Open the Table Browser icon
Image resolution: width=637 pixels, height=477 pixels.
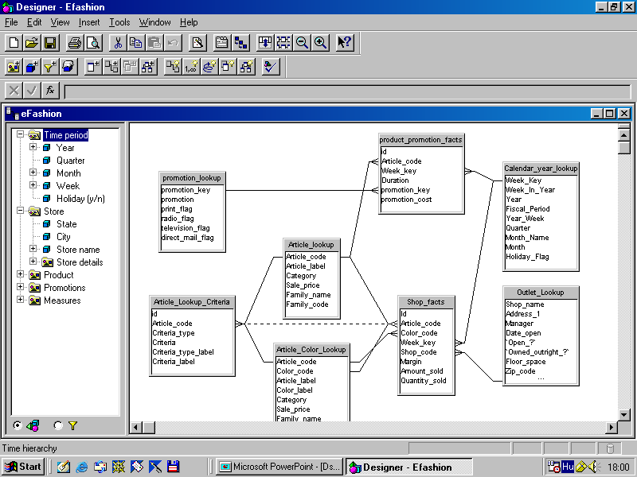tap(222, 43)
